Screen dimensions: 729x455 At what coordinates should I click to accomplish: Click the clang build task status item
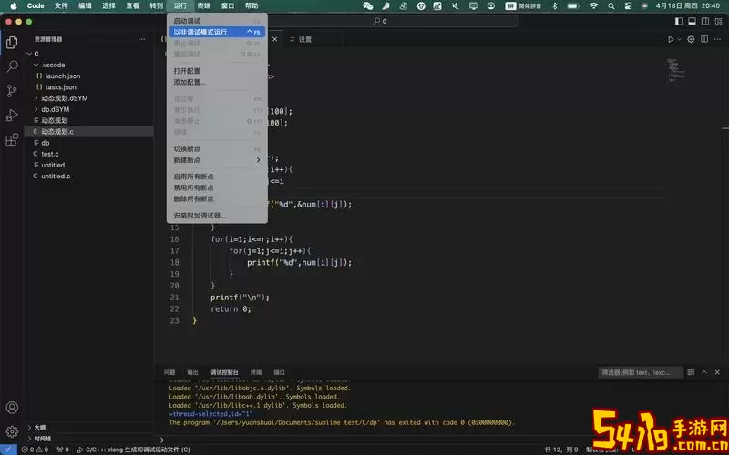click(x=133, y=450)
